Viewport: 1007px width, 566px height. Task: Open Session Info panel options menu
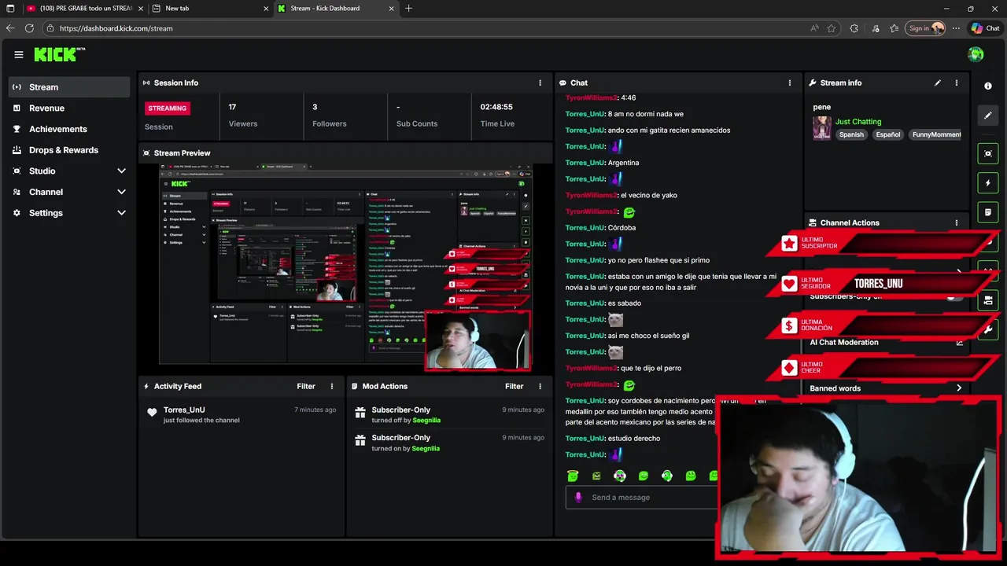point(540,83)
